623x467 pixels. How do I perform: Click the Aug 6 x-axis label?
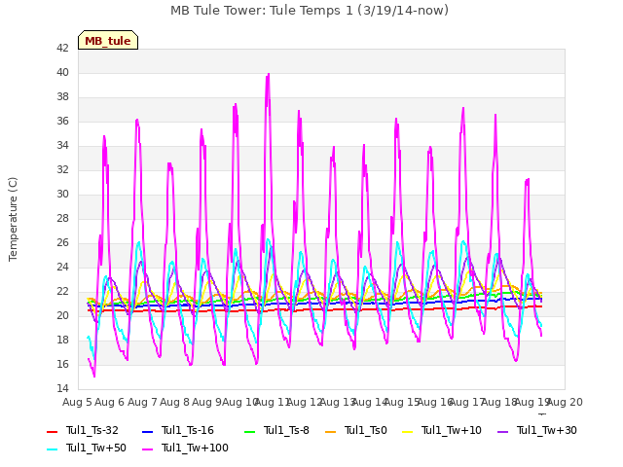[x=110, y=402]
